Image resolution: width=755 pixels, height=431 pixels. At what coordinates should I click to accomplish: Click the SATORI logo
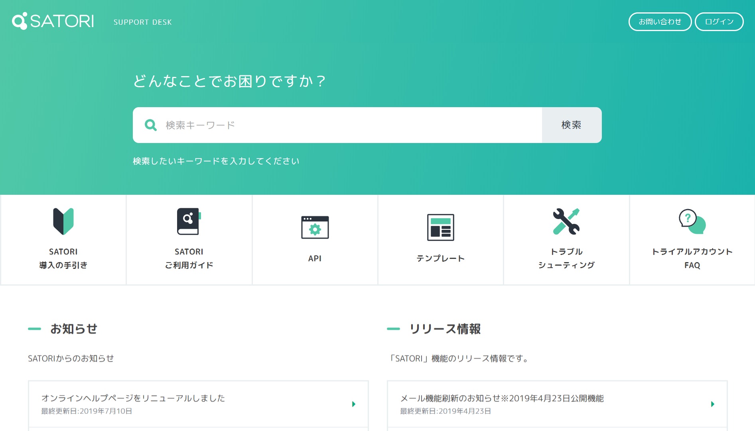(53, 21)
